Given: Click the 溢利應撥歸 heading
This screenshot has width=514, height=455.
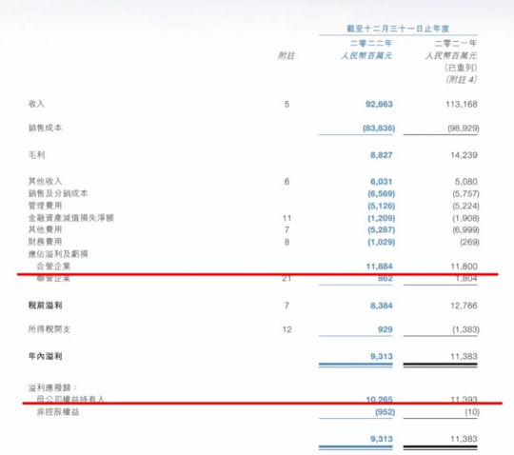Looking at the screenshot, I should click(52, 387).
